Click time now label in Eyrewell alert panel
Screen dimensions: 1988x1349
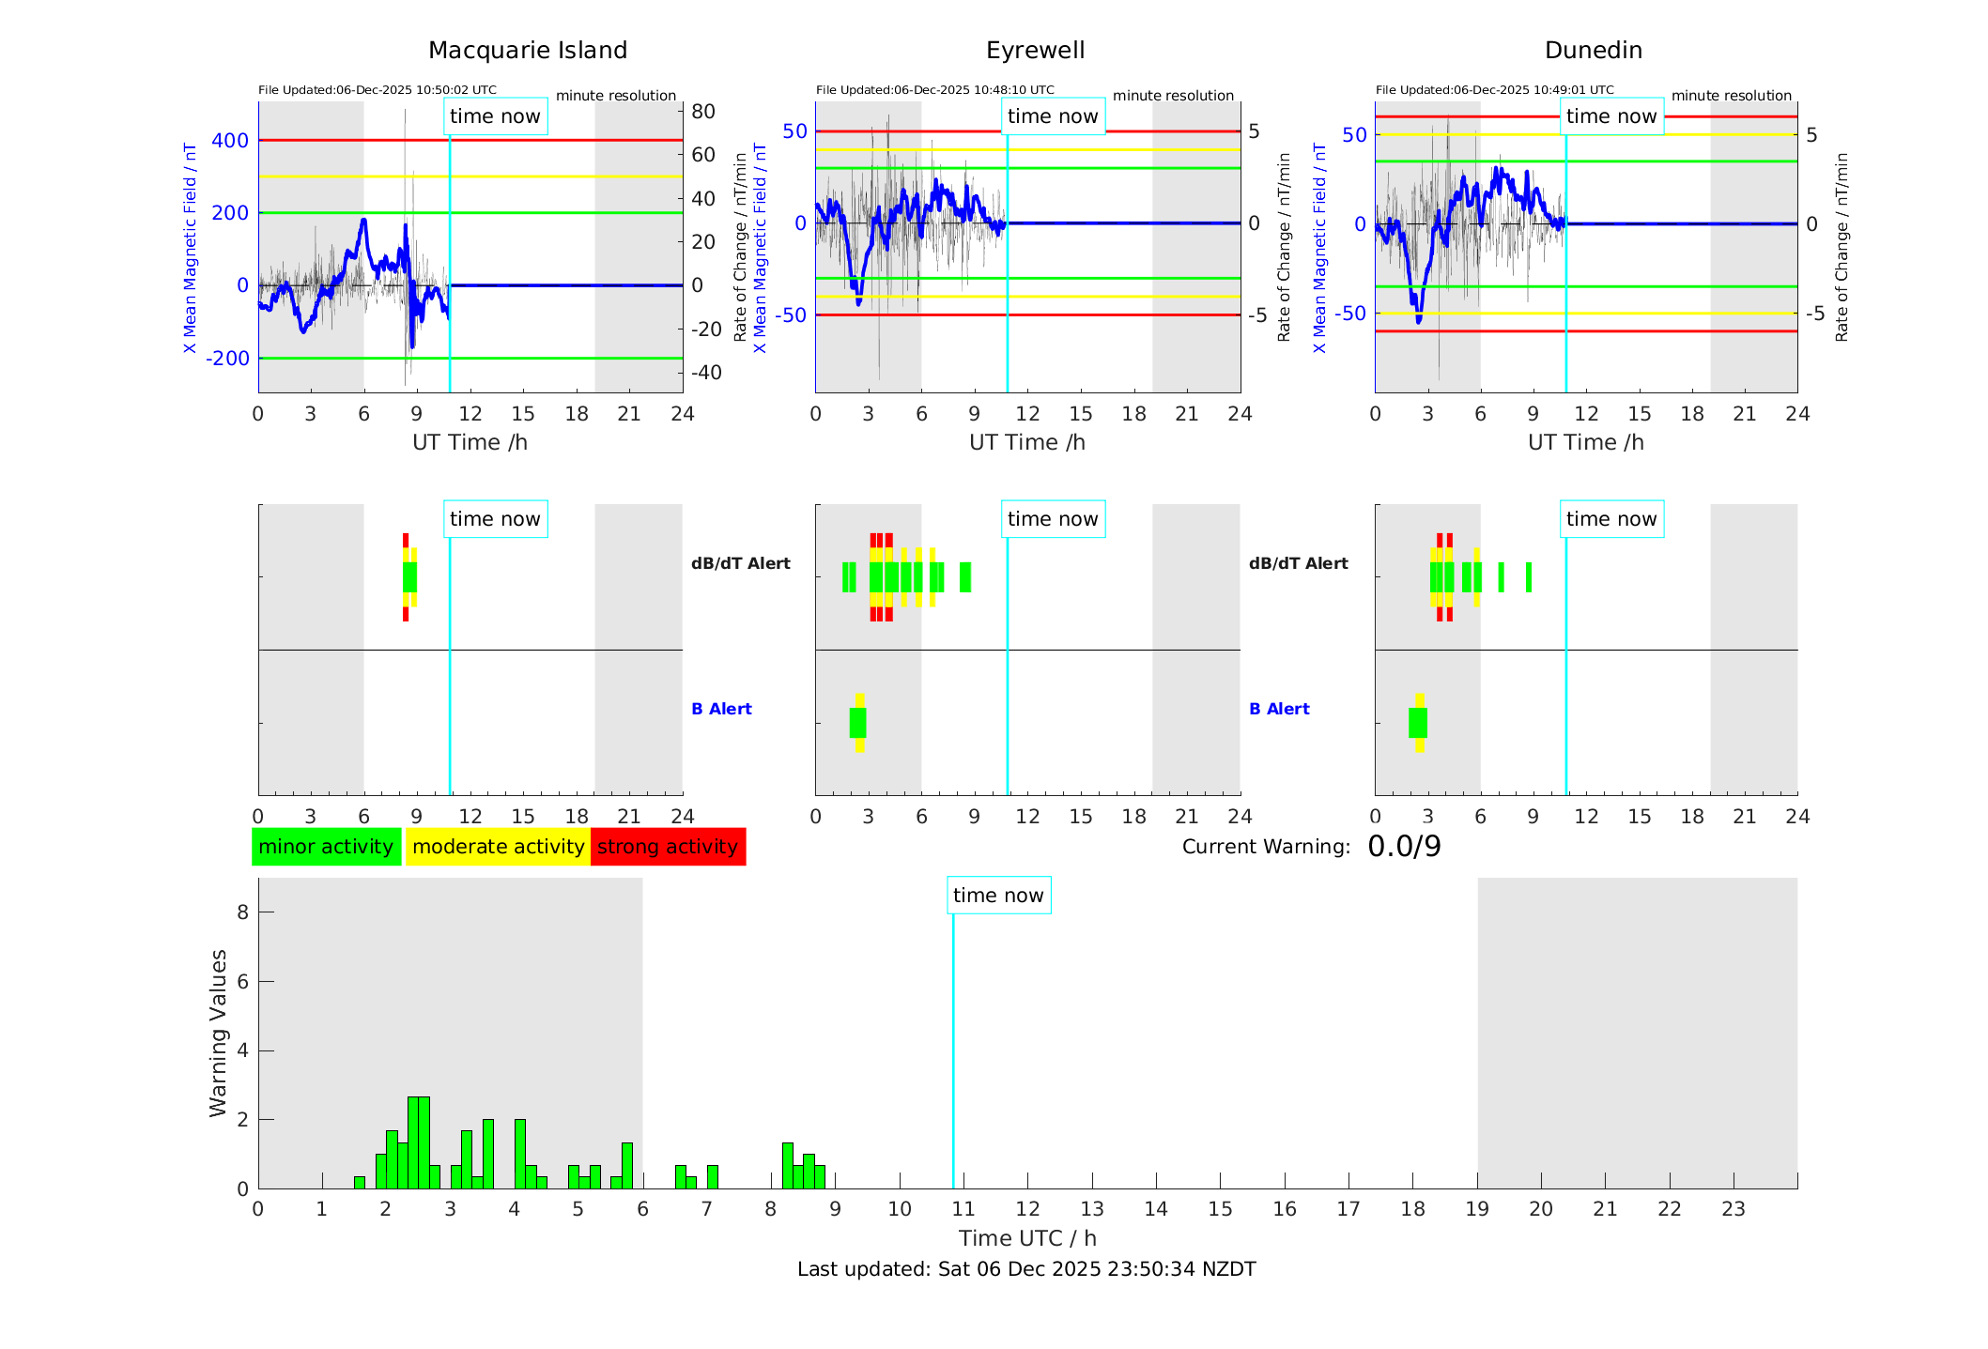1053,519
